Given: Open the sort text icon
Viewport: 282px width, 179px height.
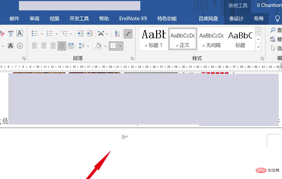Looking at the screenshot, I should (x=117, y=34).
